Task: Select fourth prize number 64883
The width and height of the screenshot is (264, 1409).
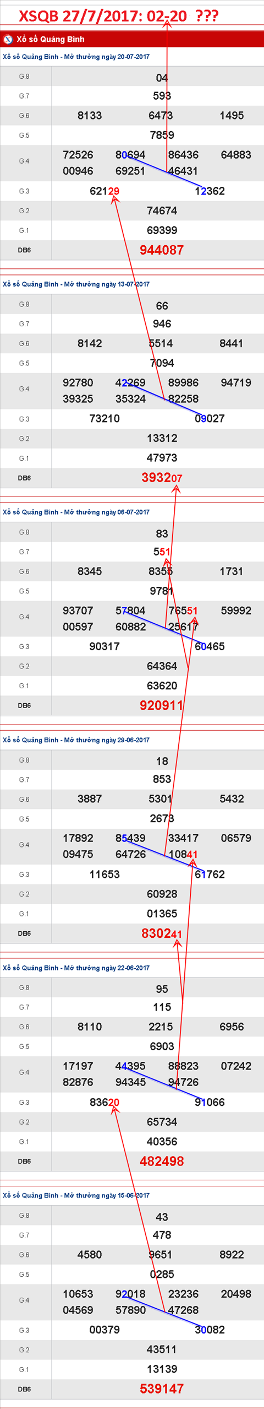Action: pos(236,155)
